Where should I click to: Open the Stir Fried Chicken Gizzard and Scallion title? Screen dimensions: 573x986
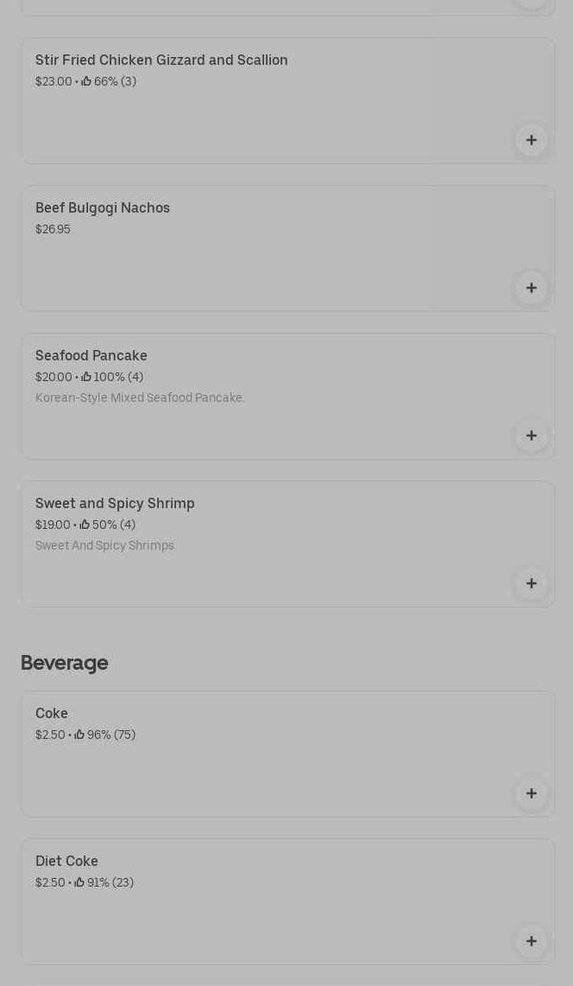[x=161, y=60]
